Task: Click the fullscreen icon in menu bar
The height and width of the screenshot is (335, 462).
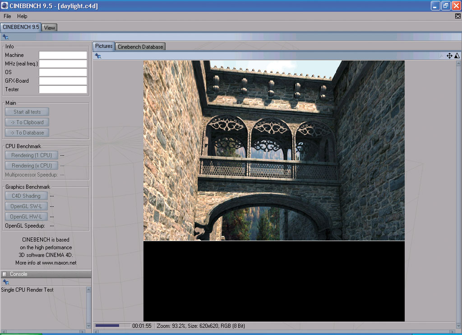Action: [458, 16]
